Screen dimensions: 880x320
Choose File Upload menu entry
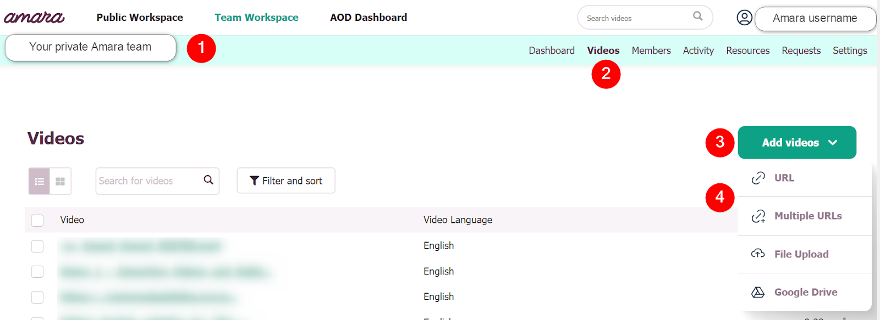click(805, 254)
